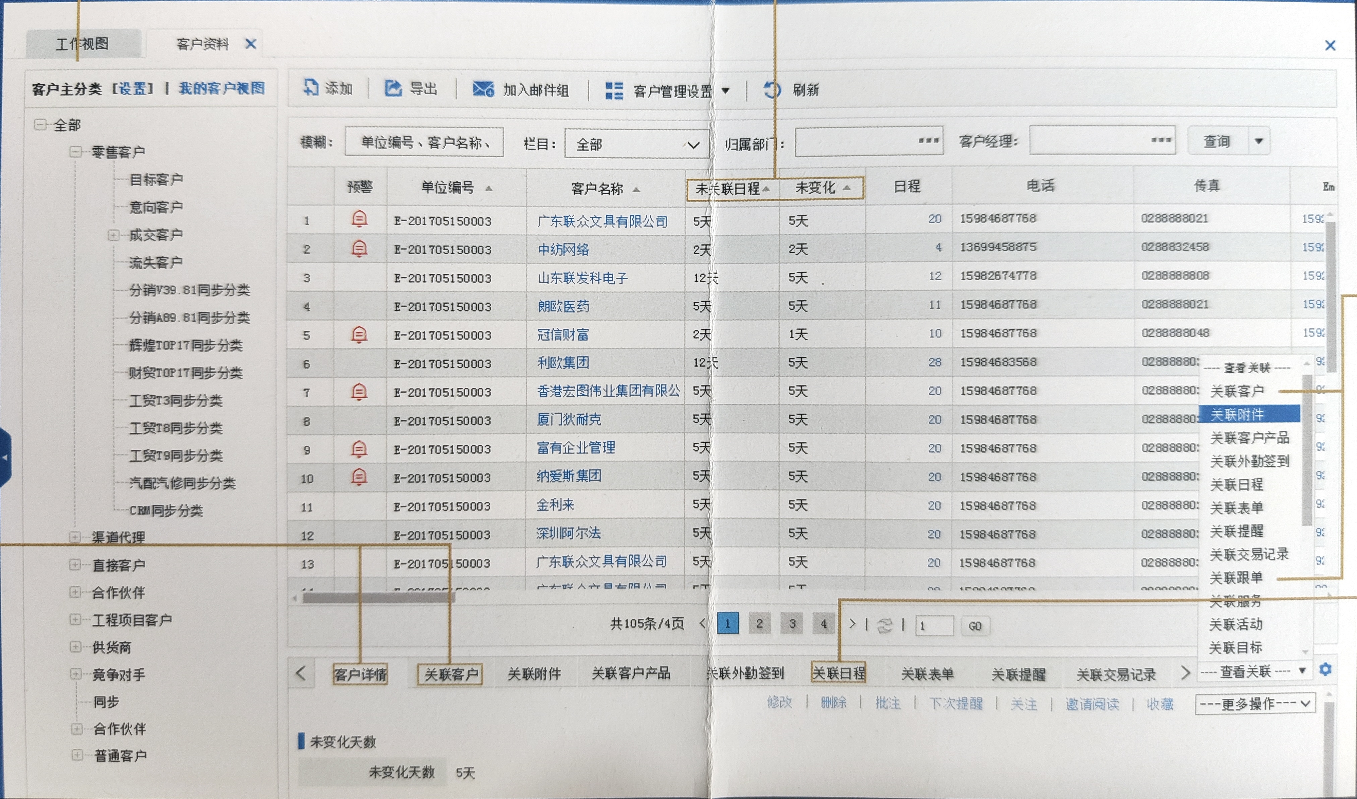Open the dropdown arrow beside 查询
Image resolution: width=1357 pixels, height=799 pixels.
coord(1258,140)
